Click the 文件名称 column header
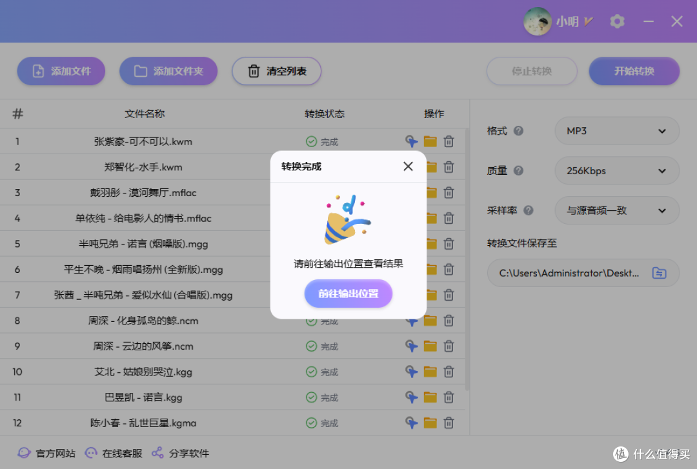The image size is (697, 469). [145, 114]
